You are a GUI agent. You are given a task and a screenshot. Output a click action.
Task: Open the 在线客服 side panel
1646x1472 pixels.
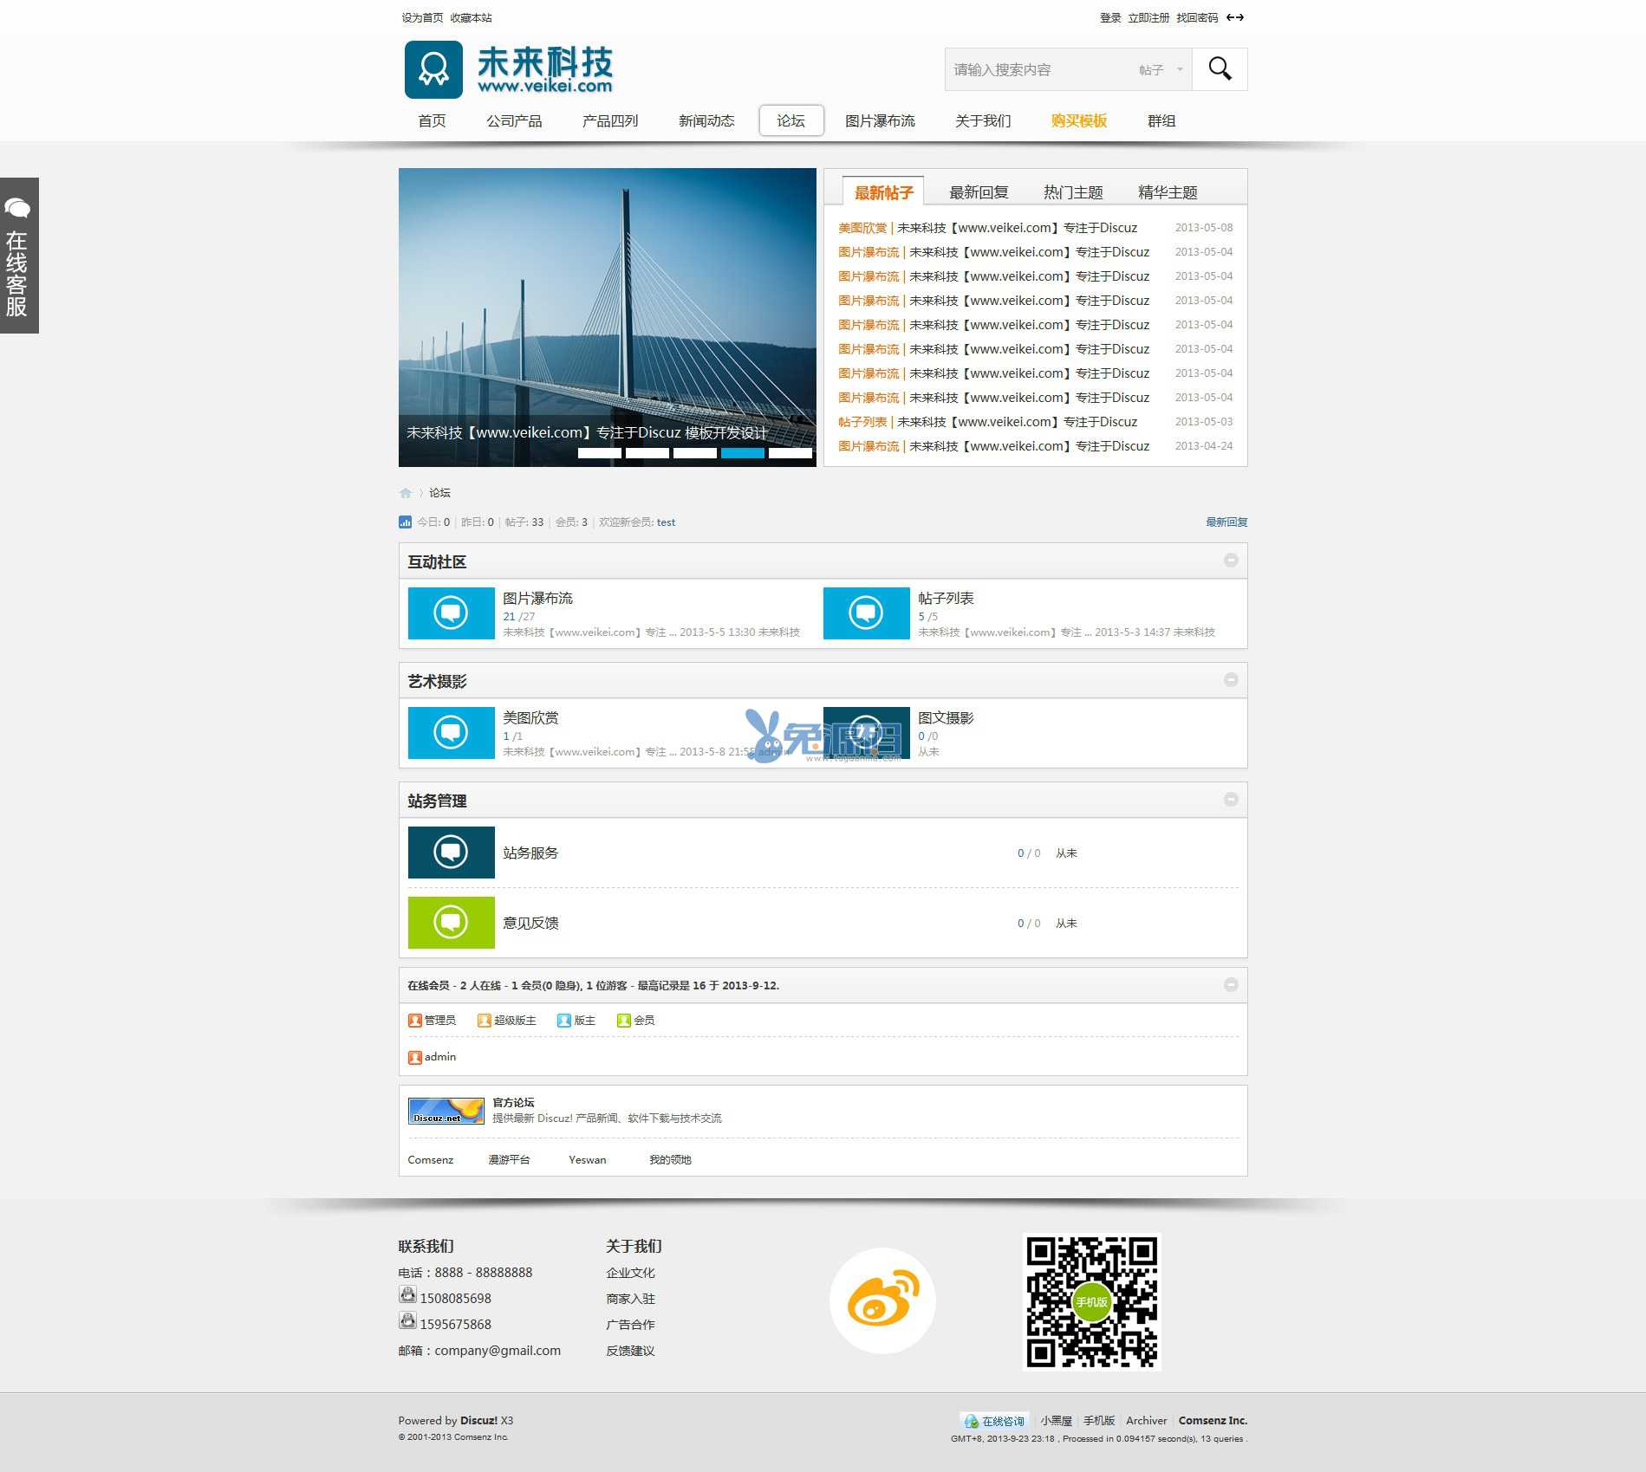tap(18, 256)
